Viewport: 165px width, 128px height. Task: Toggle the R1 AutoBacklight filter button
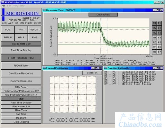[154, 23]
